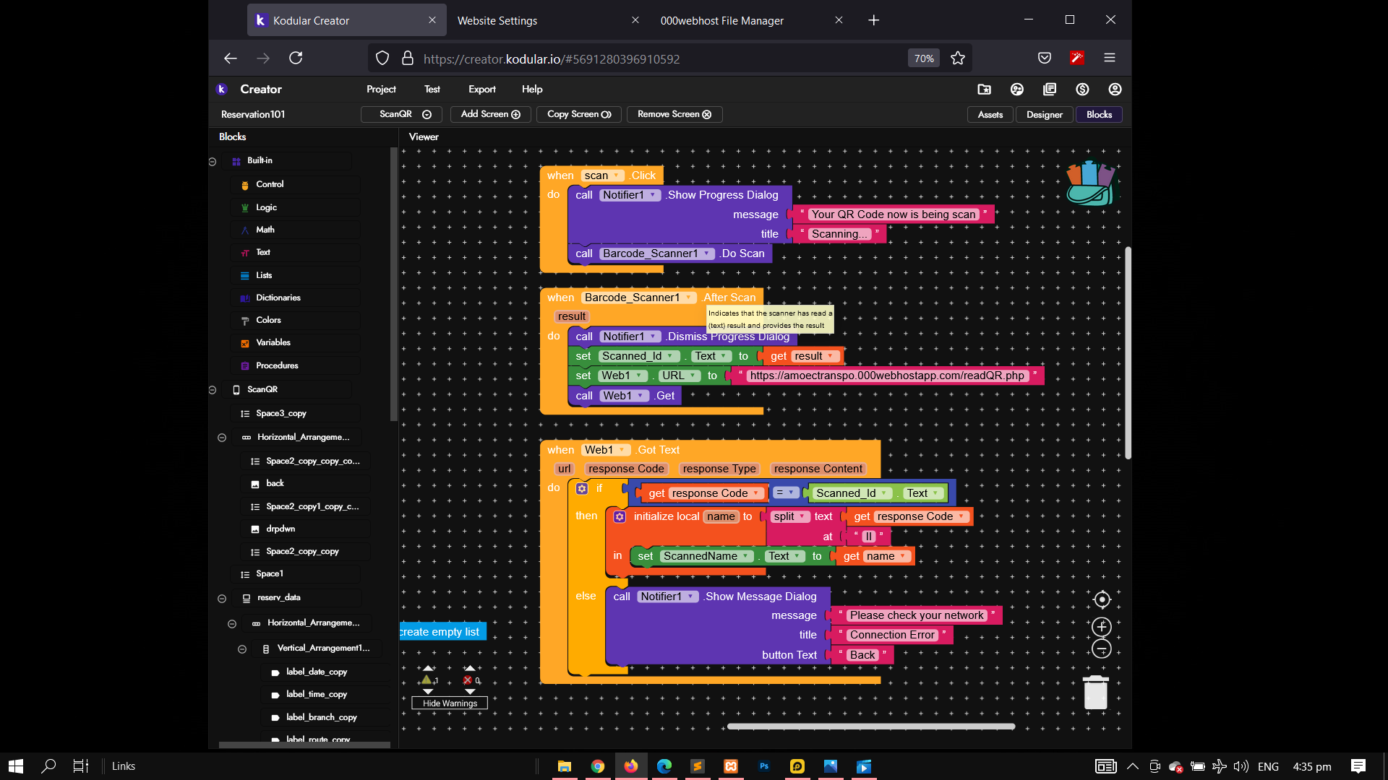Open the account profile icon
The width and height of the screenshot is (1388, 780).
pyautogui.click(x=1115, y=90)
